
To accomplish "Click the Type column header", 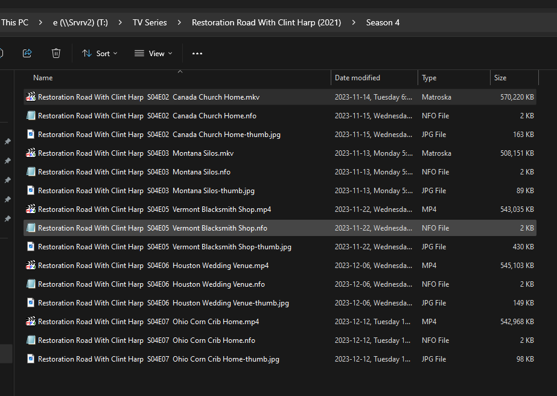I will 429,78.
